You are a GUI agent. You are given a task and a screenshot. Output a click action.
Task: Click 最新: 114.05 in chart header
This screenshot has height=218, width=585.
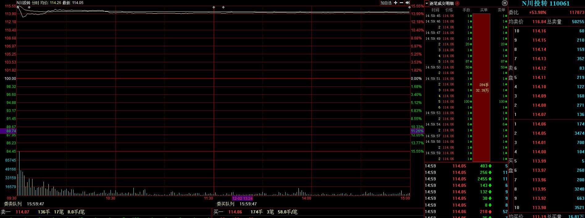pyautogui.click(x=73, y=3)
